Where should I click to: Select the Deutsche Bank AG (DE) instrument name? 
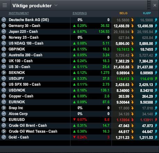click(x=29, y=20)
